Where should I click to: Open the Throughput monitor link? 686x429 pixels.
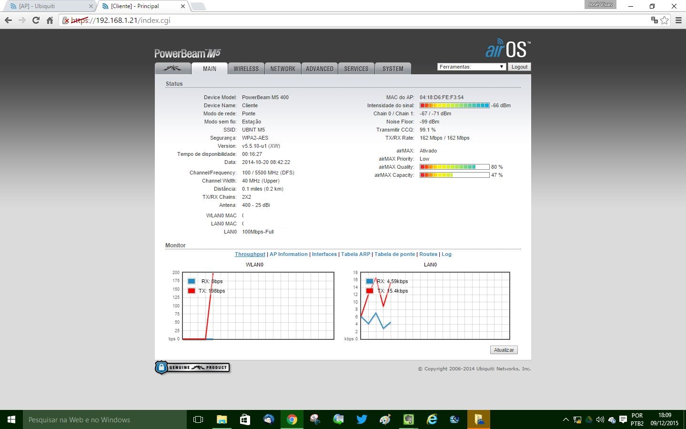(250, 254)
